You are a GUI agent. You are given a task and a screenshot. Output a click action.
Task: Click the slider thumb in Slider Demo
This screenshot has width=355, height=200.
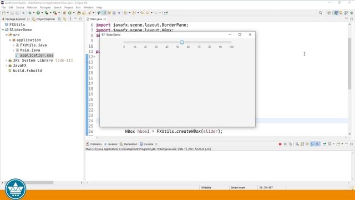pyautogui.click(x=182, y=42)
